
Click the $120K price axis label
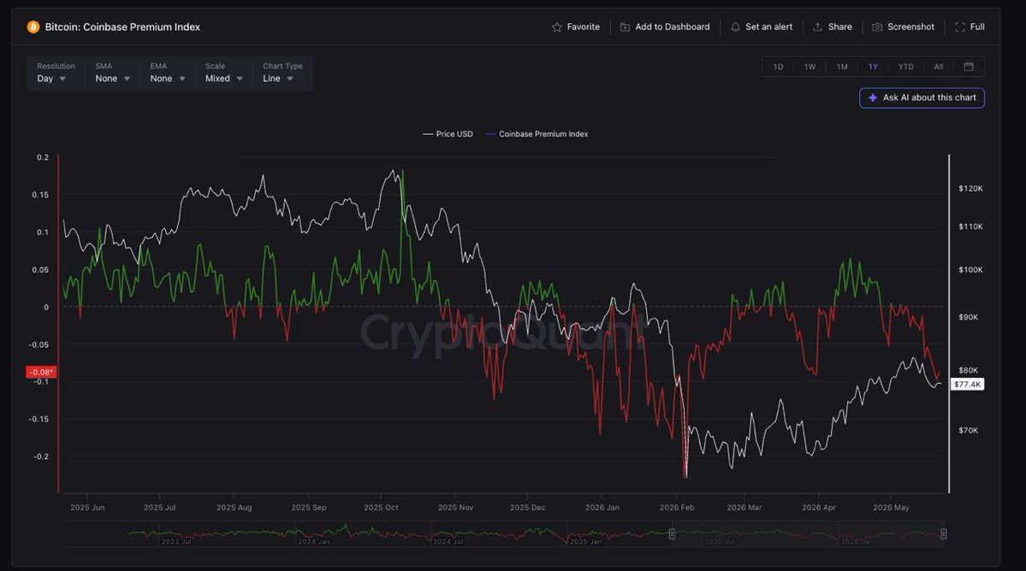pyautogui.click(x=970, y=189)
